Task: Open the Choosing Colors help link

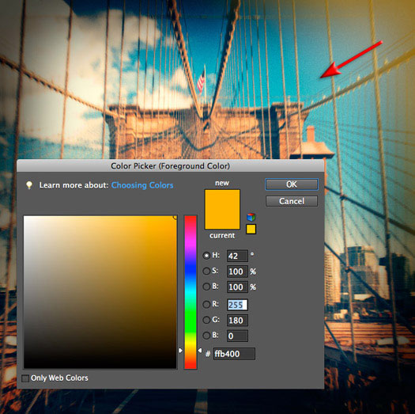Action: click(x=142, y=185)
